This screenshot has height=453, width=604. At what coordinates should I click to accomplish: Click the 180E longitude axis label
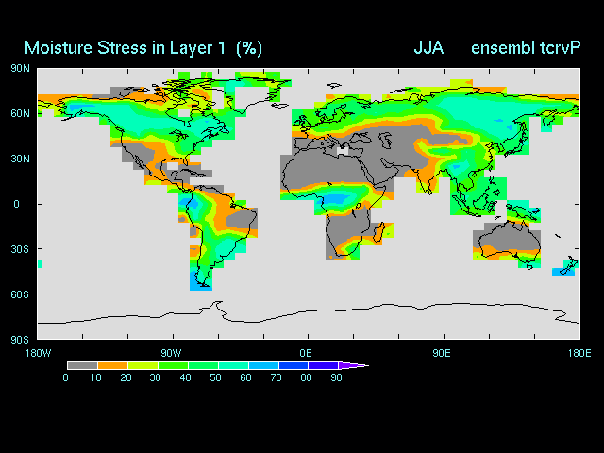(x=578, y=353)
